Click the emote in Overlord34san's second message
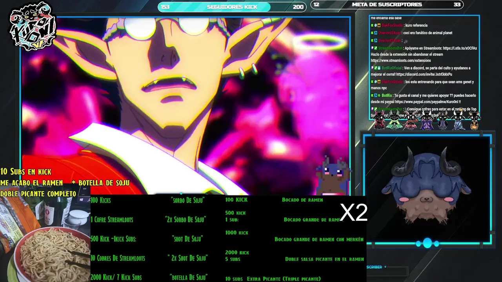Image resolution: width=502 pixels, height=282 pixels. click(x=406, y=41)
